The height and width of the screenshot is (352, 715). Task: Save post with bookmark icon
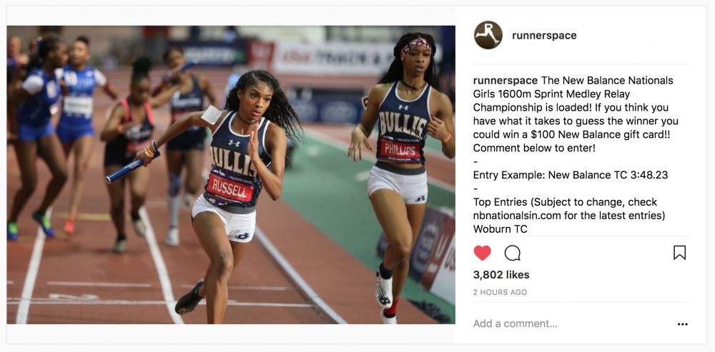tap(679, 253)
